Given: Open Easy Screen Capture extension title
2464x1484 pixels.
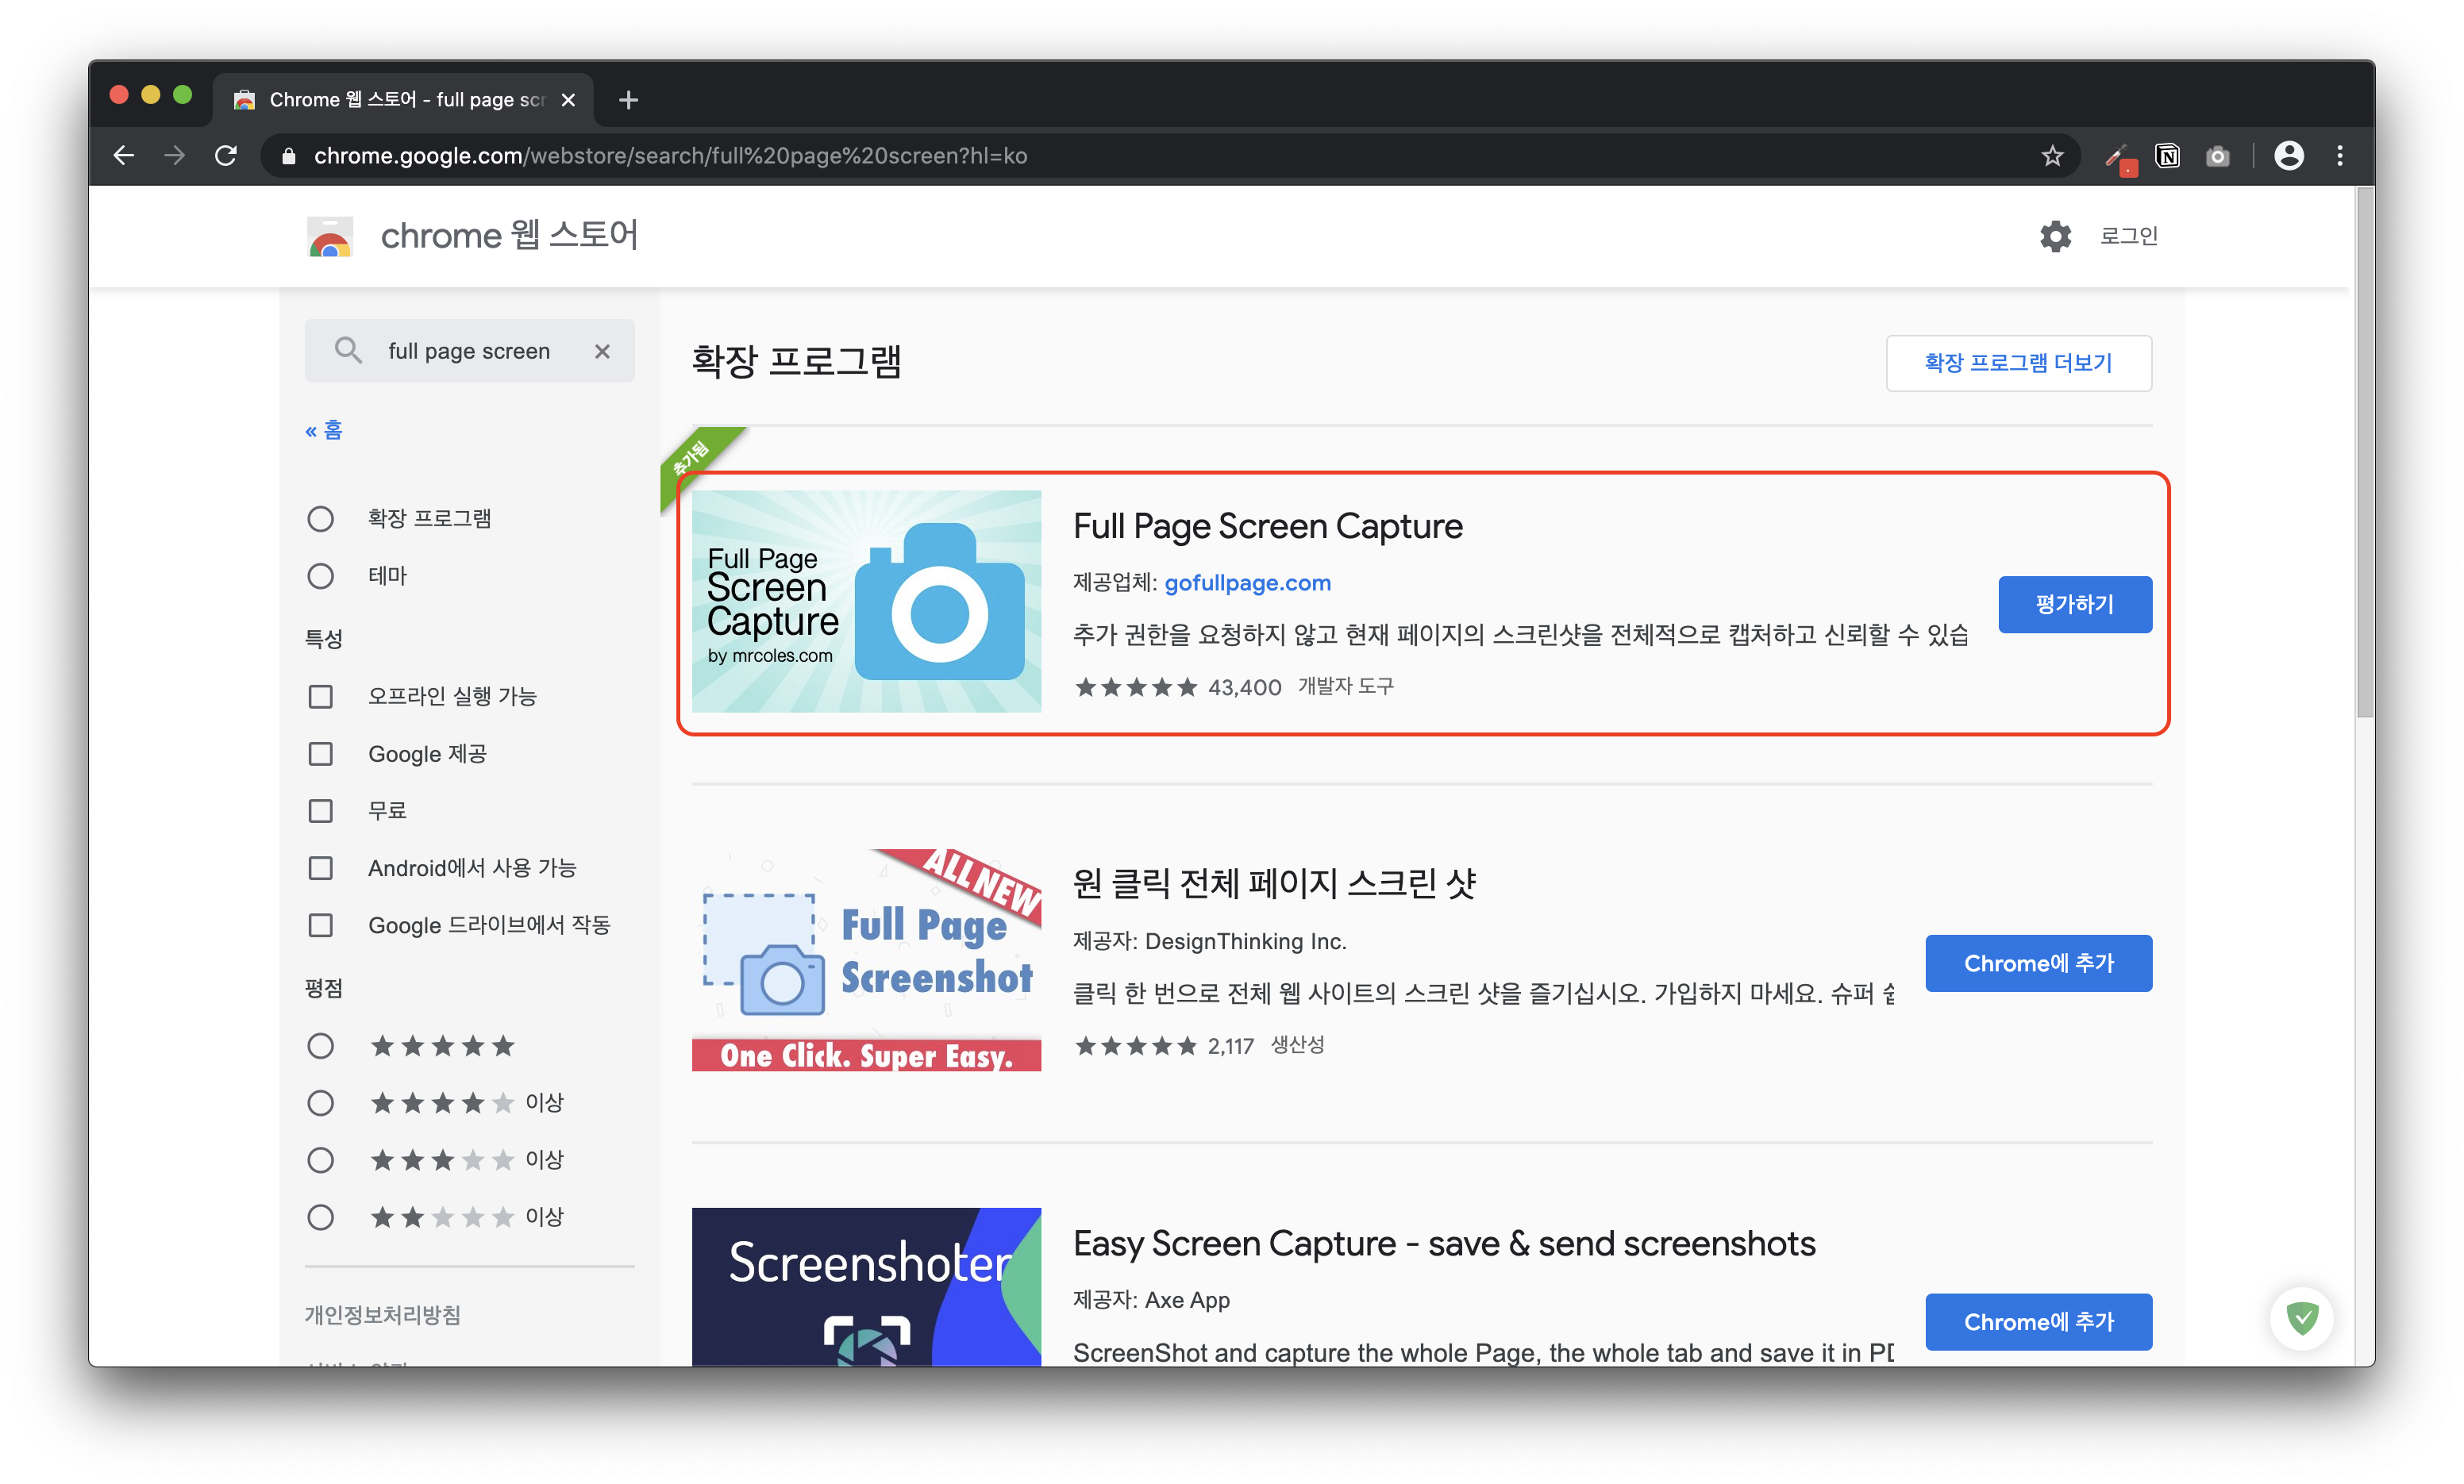Looking at the screenshot, I should pos(1444,1243).
